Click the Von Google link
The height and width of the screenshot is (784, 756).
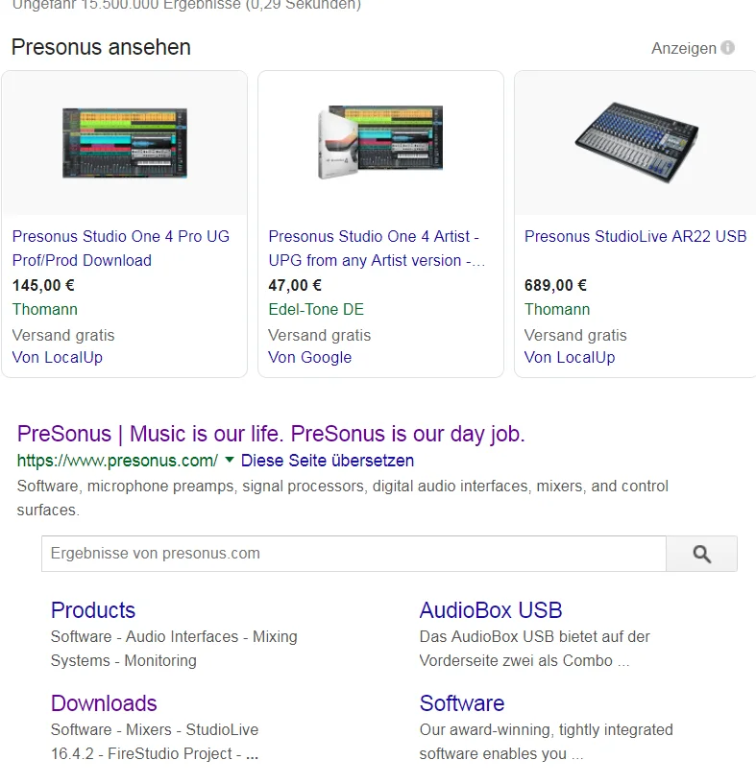pos(310,357)
